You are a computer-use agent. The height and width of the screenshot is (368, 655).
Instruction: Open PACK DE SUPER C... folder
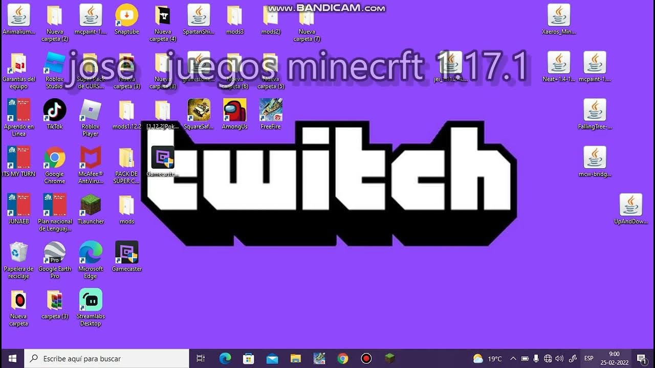tap(126, 158)
